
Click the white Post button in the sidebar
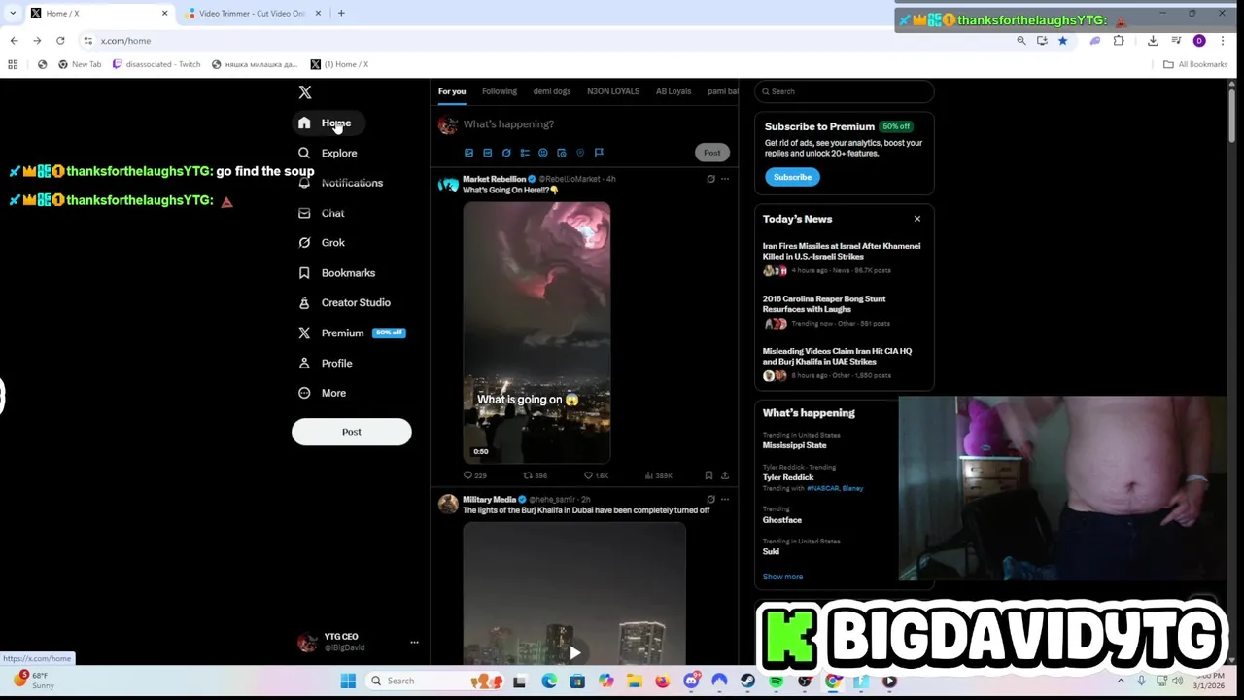point(352,432)
